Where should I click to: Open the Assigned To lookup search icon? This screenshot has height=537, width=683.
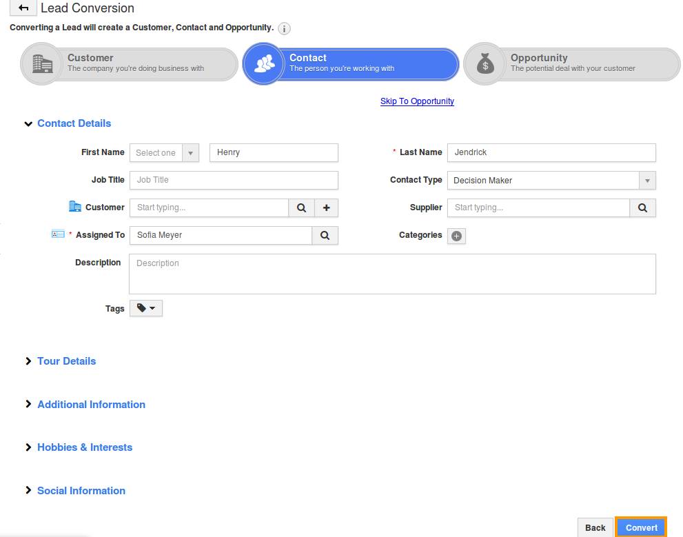(x=324, y=235)
